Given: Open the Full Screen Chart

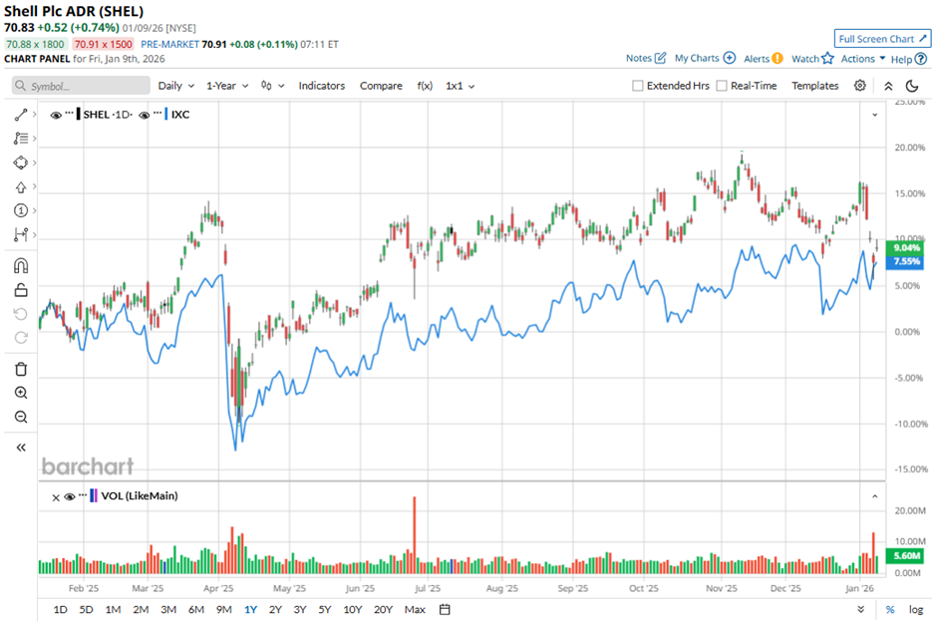Looking at the screenshot, I should coord(882,39).
